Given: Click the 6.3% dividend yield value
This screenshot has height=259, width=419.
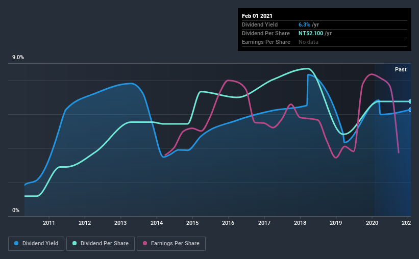Looking at the screenshot, I should (304, 24).
